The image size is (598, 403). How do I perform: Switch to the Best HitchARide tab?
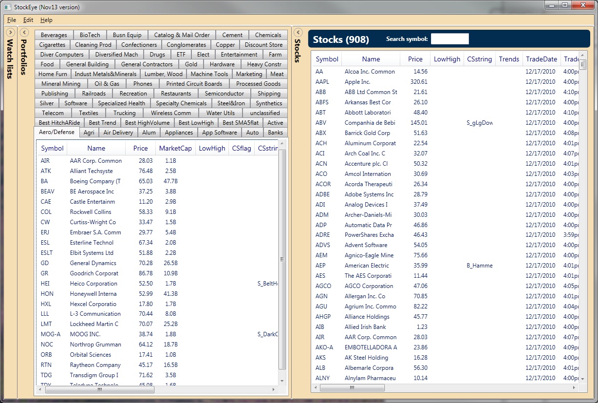tap(59, 123)
